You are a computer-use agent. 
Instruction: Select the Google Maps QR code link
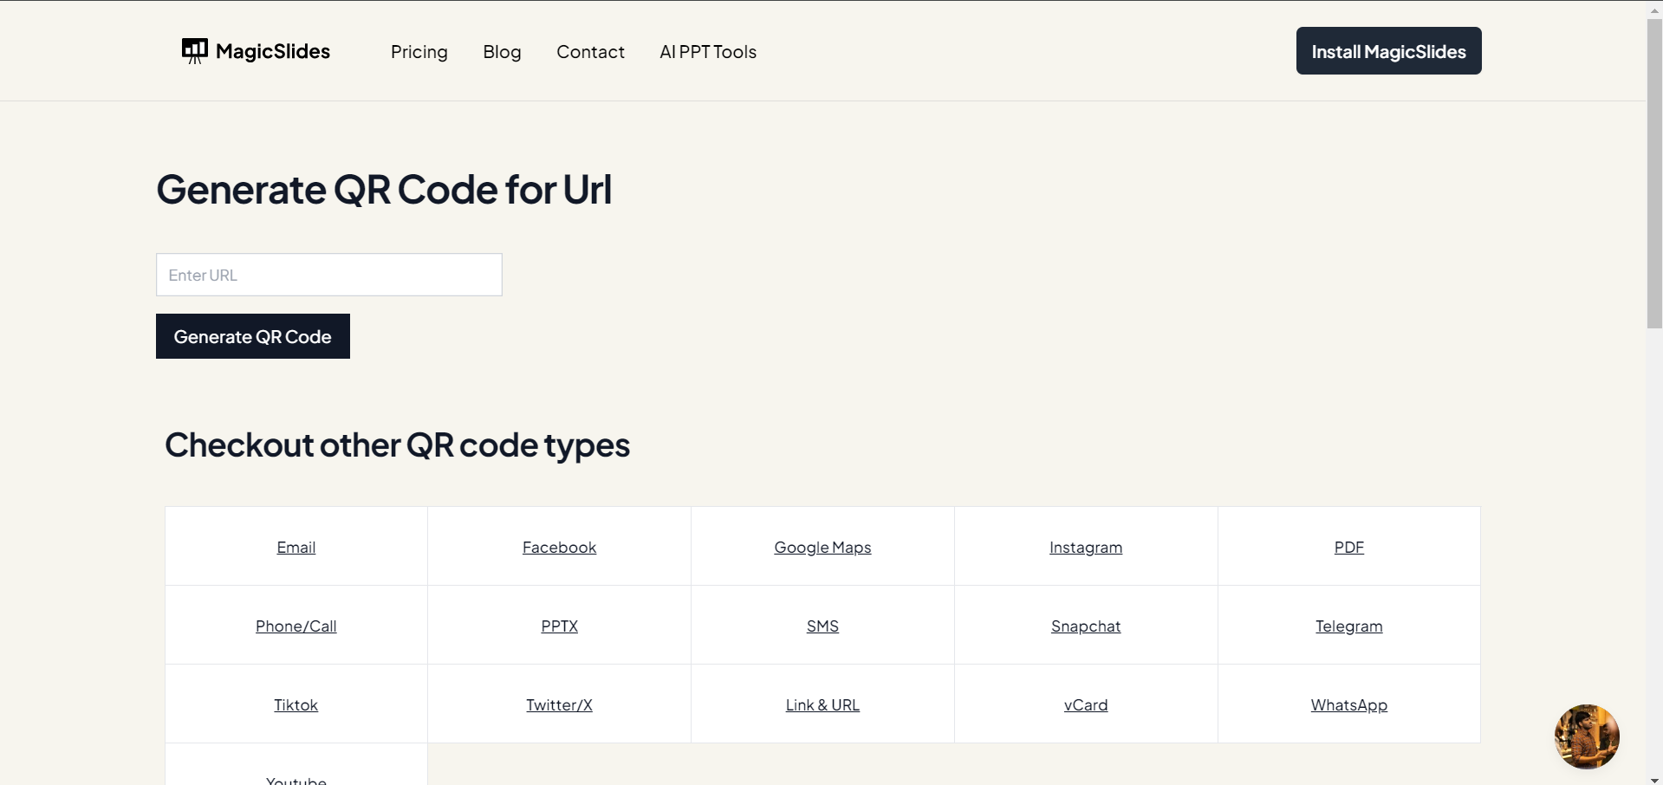click(x=822, y=548)
